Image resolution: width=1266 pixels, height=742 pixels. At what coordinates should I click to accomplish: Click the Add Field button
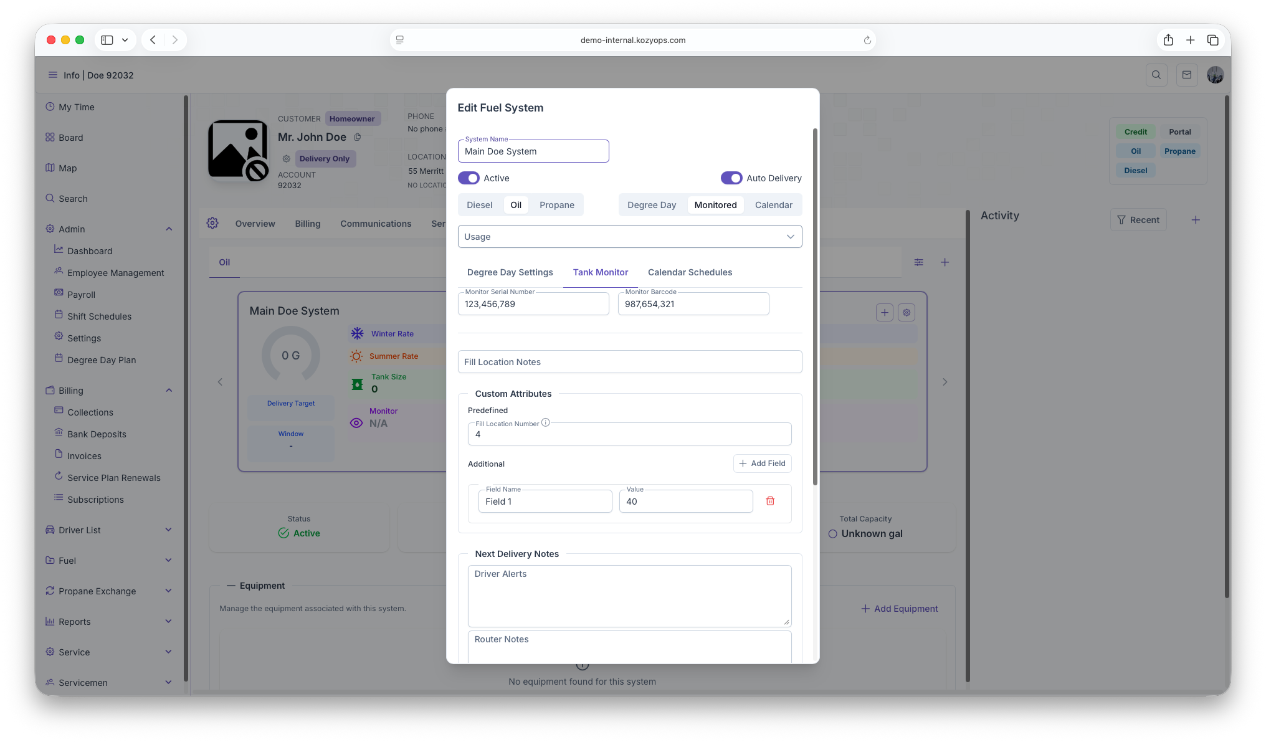pyautogui.click(x=762, y=464)
